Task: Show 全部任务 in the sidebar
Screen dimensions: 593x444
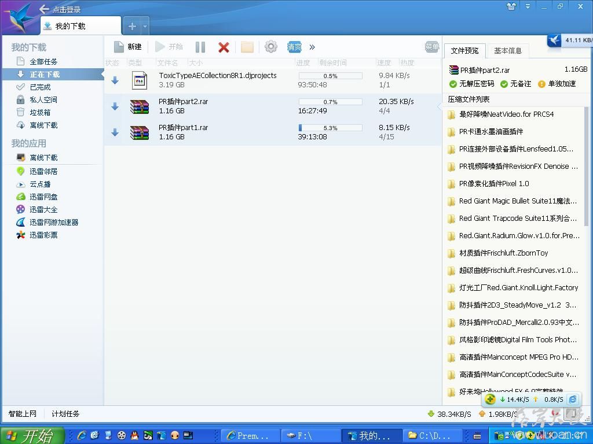Action: point(43,61)
